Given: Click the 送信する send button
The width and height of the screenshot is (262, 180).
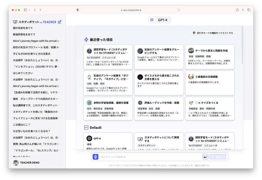Looking at the screenshot, I should click(x=218, y=157).
